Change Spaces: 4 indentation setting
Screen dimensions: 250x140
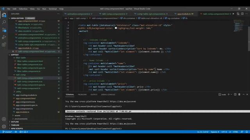(215, 132)
